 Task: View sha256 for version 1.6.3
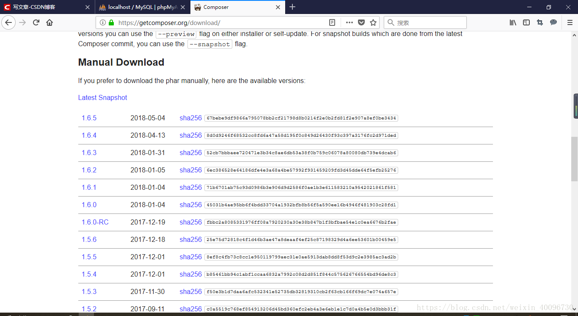pos(190,152)
